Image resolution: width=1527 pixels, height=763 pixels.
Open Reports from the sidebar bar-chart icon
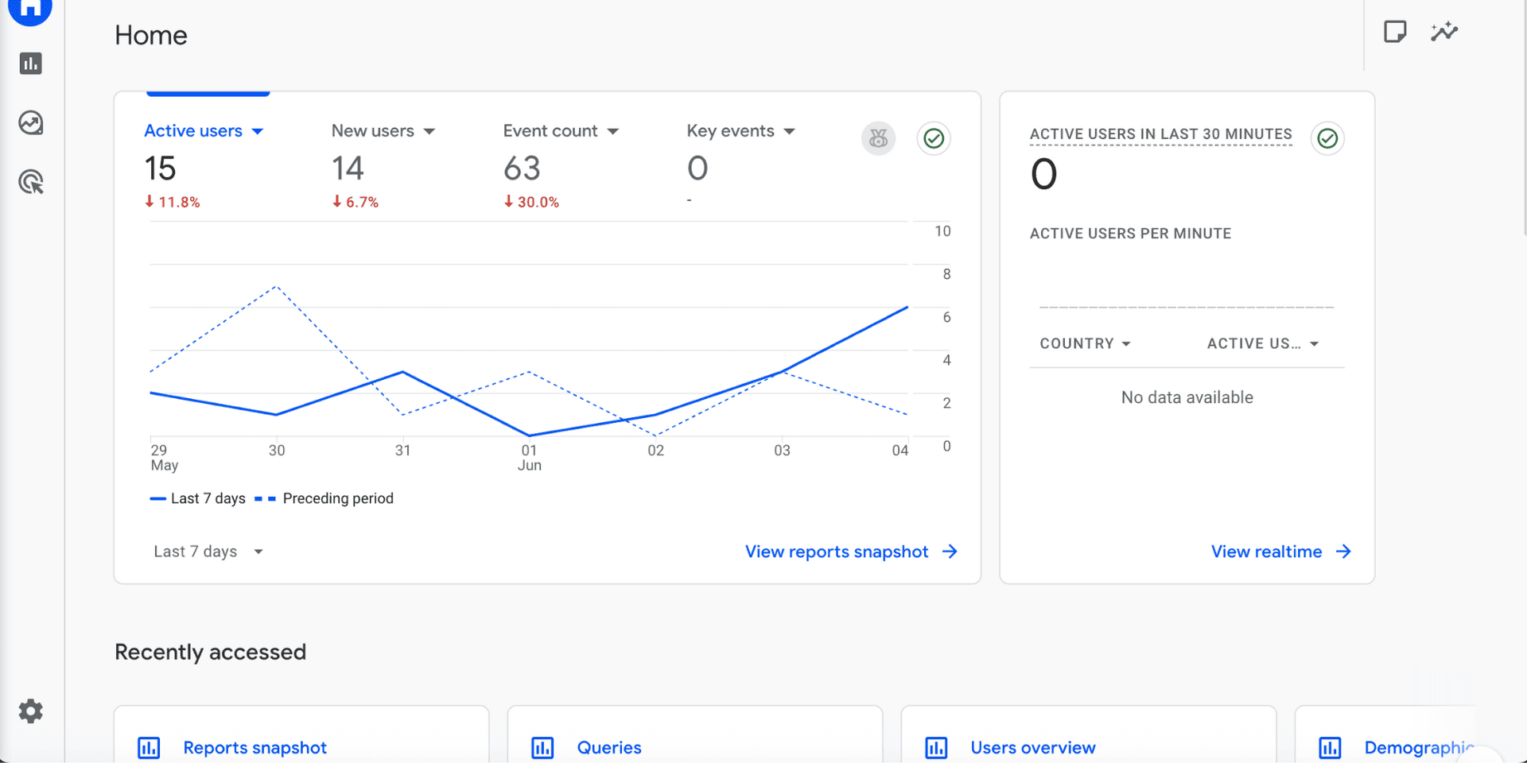pos(31,64)
